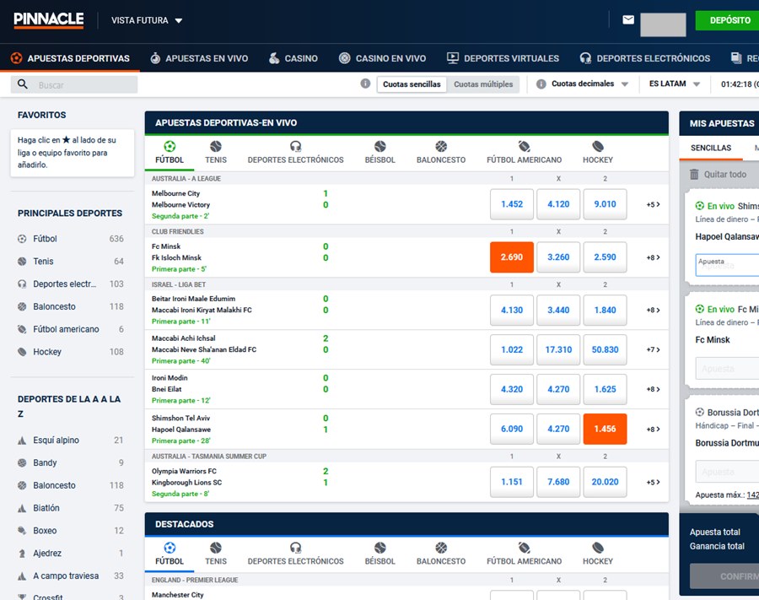759x600 pixels.
Task: Open the Béisbol tab in live betting
Action: tap(380, 153)
